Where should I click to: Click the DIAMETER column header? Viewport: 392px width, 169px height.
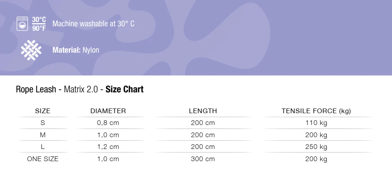click(108, 111)
